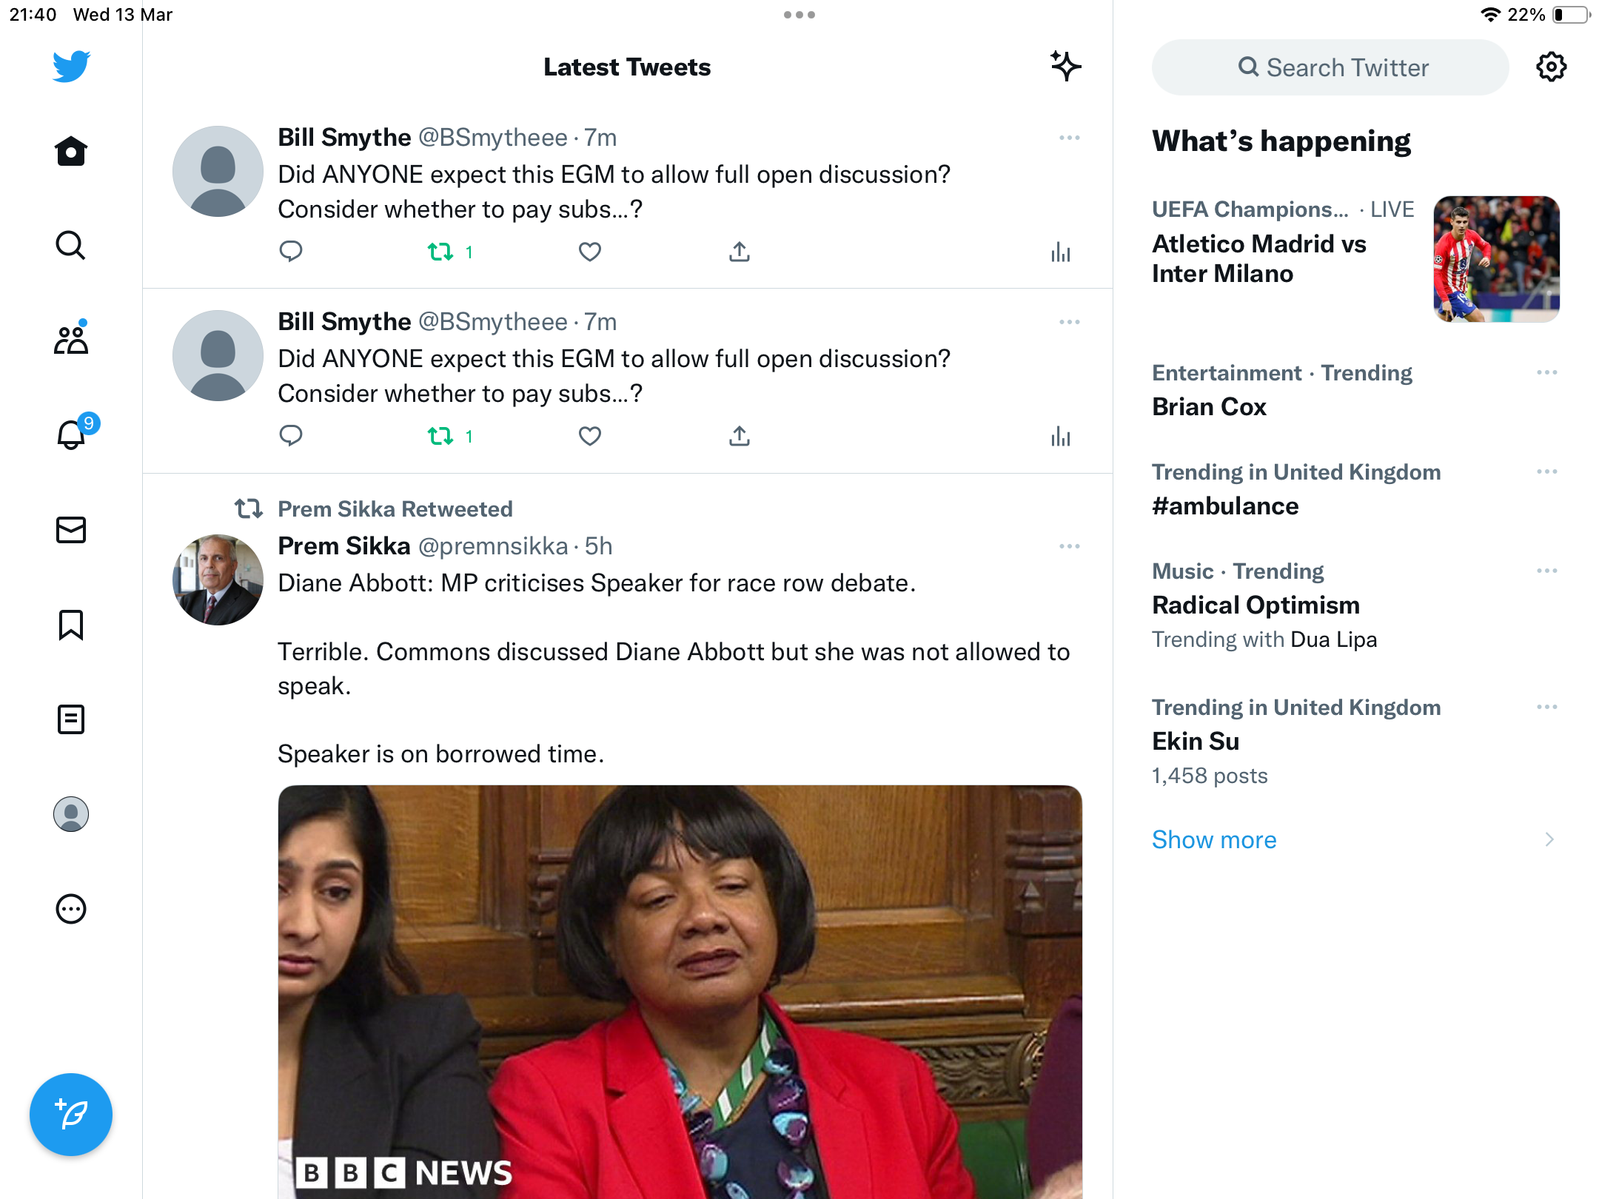Click into the Search Twitter field
The height and width of the screenshot is (1199, 1599).
(x=1330, y=67)
